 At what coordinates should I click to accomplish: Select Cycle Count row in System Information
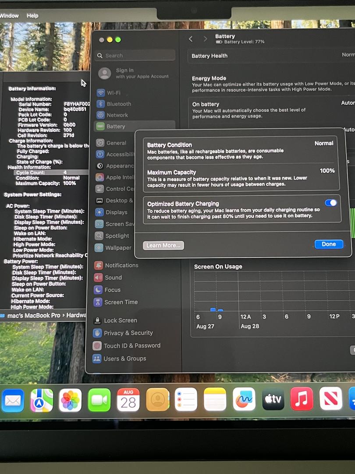point(51,172)
